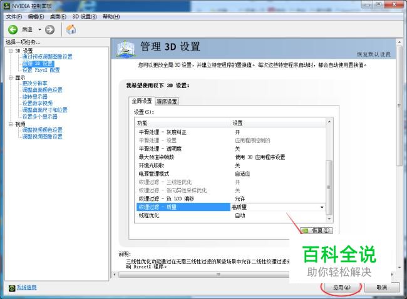Click the 功能 column header

183,123
